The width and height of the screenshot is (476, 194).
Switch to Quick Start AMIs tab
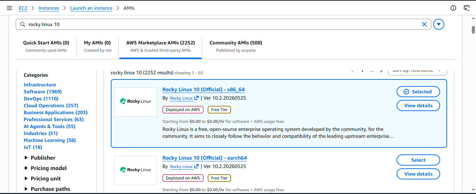pyautogui.click(x=46, y=46)
